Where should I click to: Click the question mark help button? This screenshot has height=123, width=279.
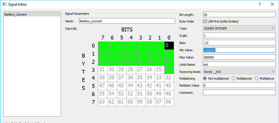tap(260, 4)
